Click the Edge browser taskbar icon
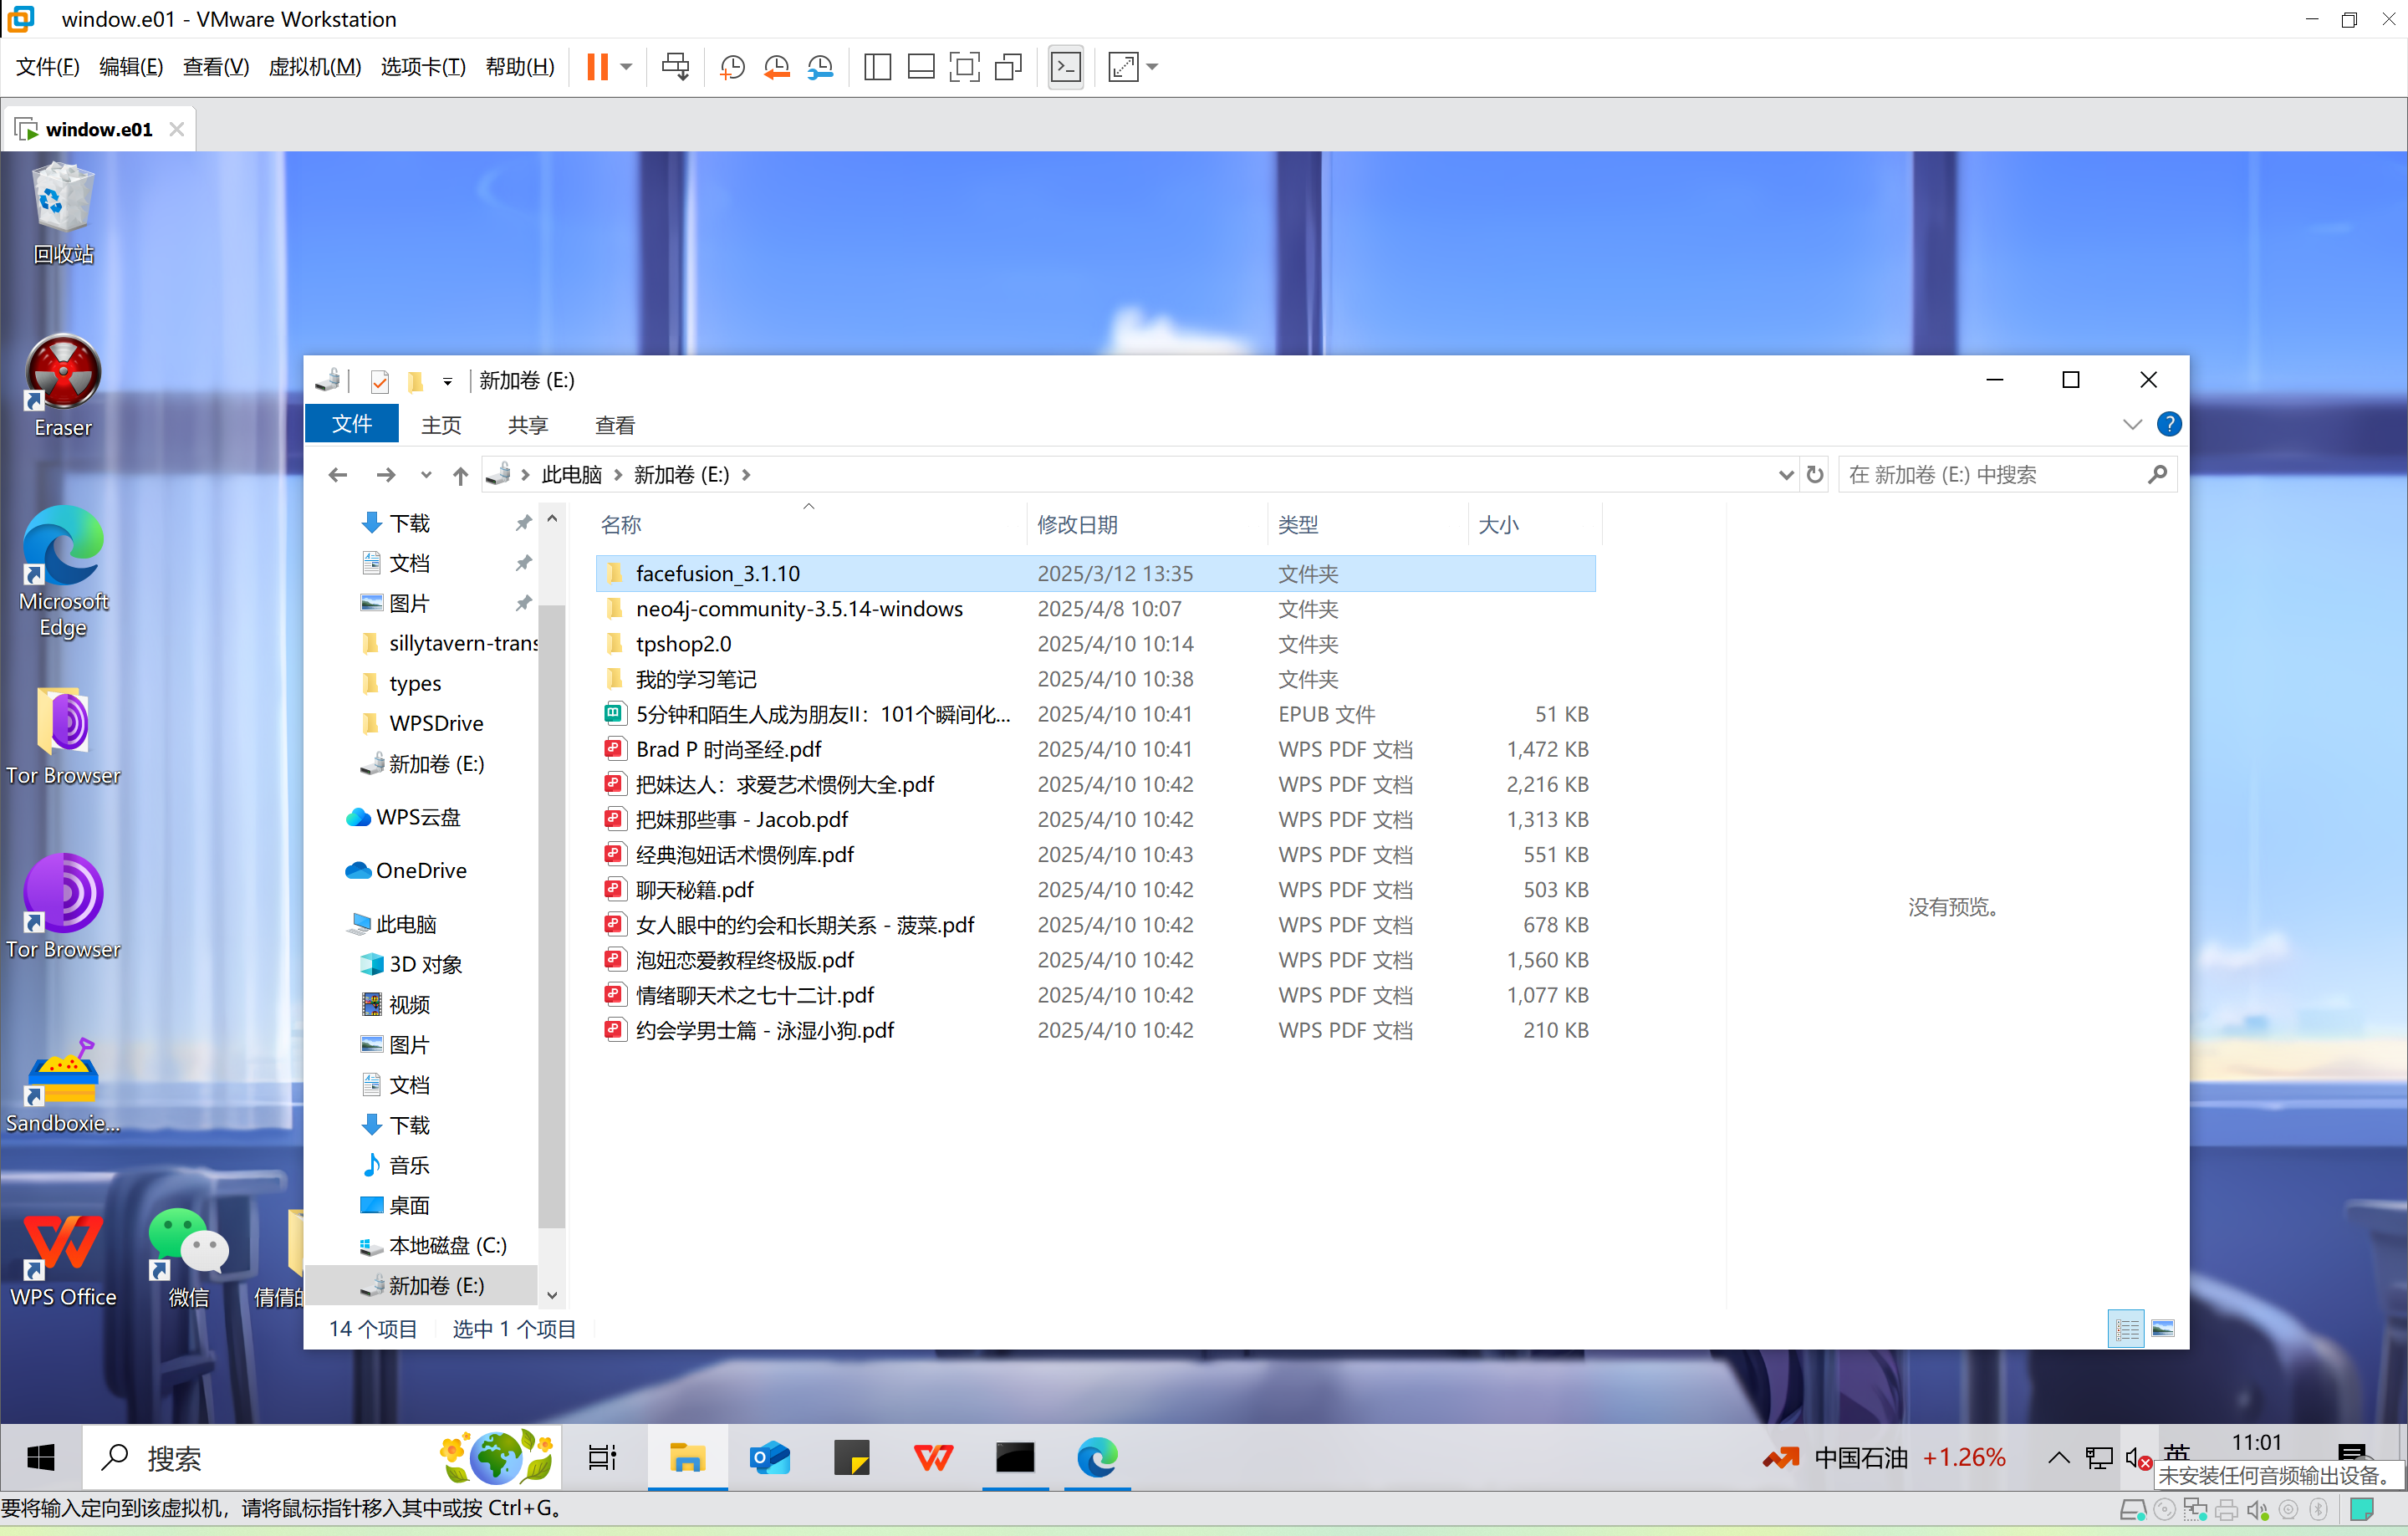2408x1536 pixels. tap(1097, 1458)
